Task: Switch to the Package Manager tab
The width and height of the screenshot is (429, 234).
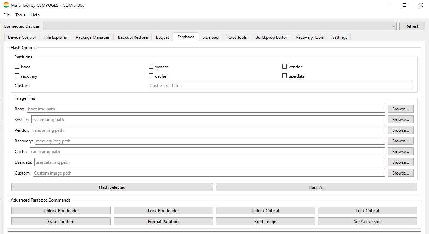Action: point(93,37)
